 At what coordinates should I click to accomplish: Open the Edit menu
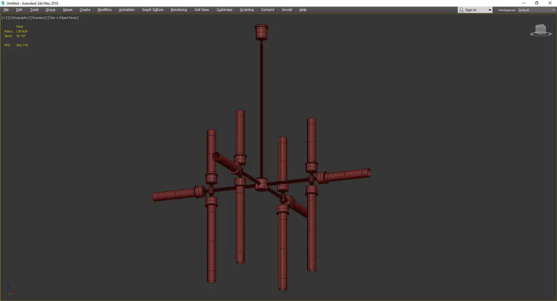tap(19, 10)
